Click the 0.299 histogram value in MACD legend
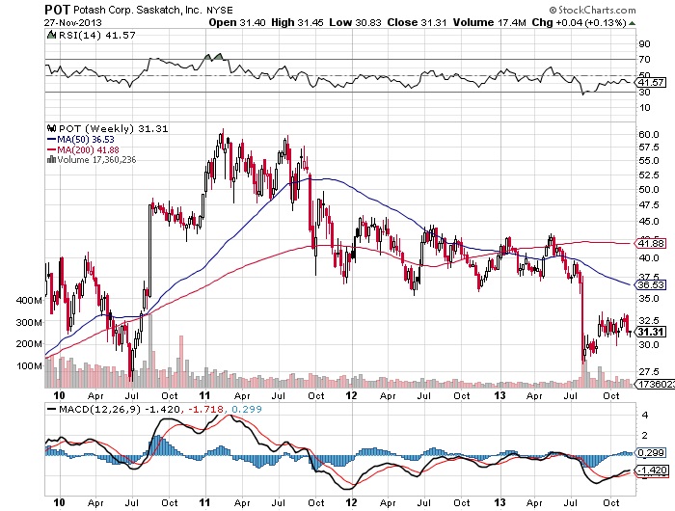This screenshot has width=675, height=511. point(247,409)
